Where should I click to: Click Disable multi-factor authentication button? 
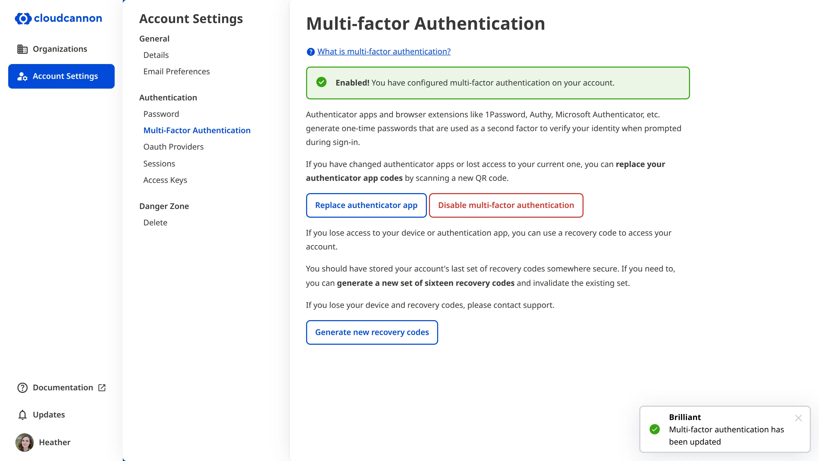click(x=506, y=205)
